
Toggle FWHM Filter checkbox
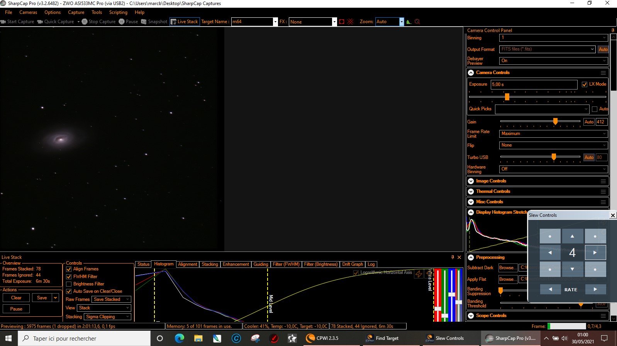pos(69,277)
